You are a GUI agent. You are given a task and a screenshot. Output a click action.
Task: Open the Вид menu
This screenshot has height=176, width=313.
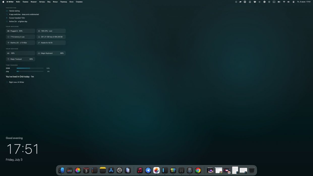tap(49, 2)
